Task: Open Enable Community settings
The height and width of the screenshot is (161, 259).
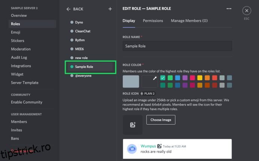Action: (x=26, y=102)
